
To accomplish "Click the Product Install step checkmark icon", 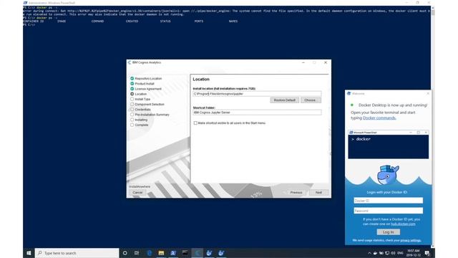I will (x=132, y=84).
